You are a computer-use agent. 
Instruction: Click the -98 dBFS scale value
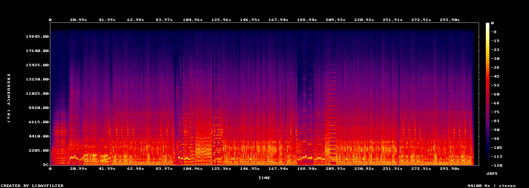coord(494,139)
